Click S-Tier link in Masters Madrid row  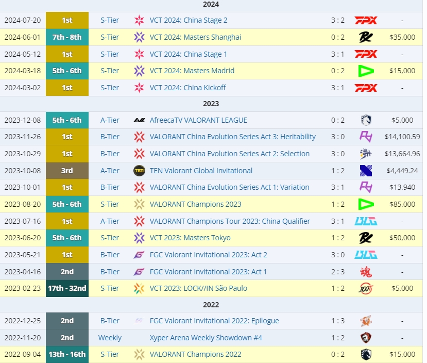(110, 71)
